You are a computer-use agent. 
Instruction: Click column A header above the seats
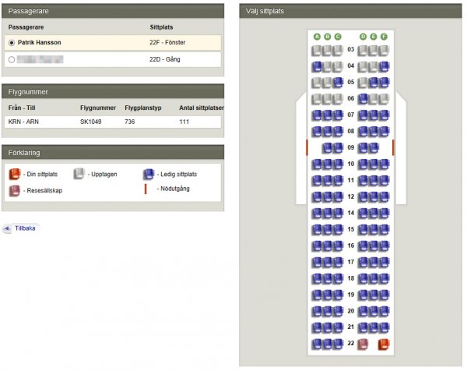pos(317,36)
